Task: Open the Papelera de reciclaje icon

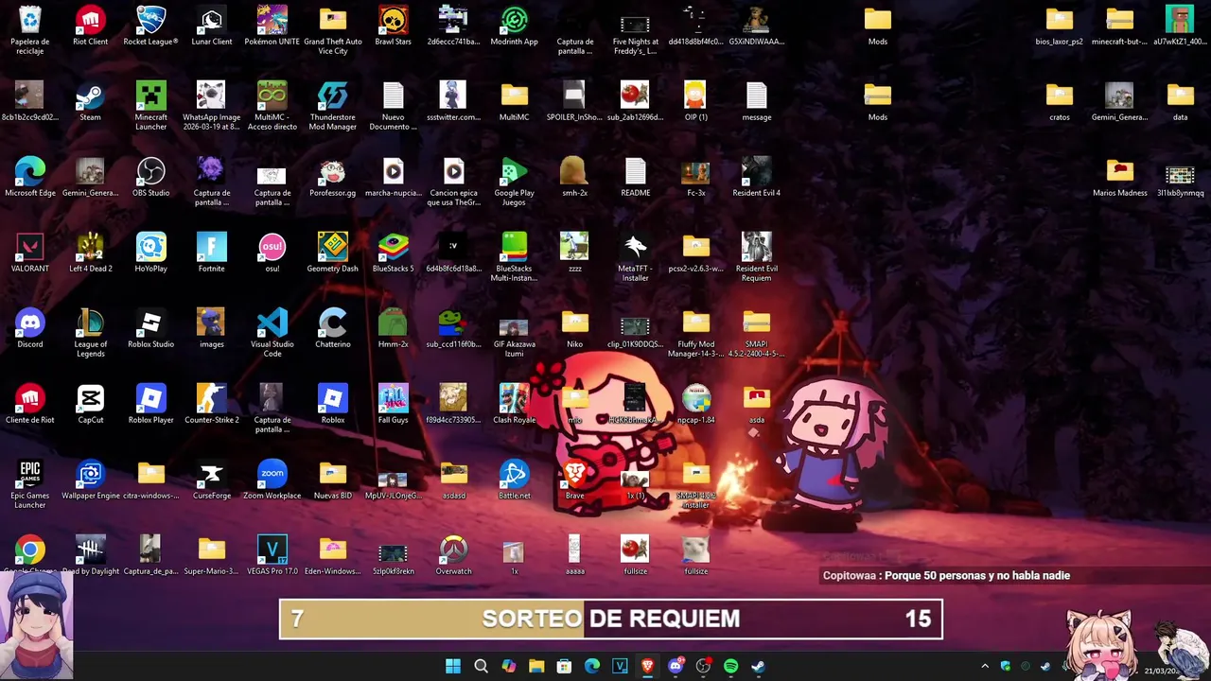Action: 30,29
